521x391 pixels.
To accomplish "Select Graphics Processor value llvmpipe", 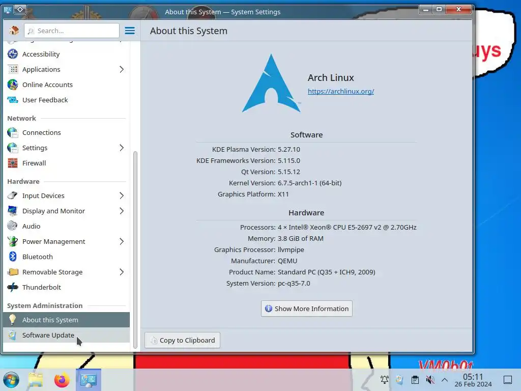I will pos(291,249).
